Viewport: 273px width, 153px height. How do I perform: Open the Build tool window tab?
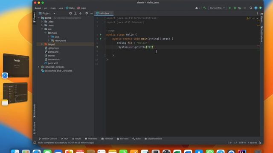click(x=136, y=139)
